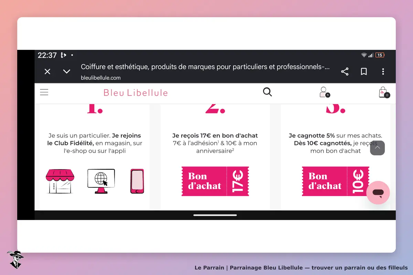Tap the Bing notification icon in status bar
413x275 pixels.
pyautogui.click(x=63, y=55)
